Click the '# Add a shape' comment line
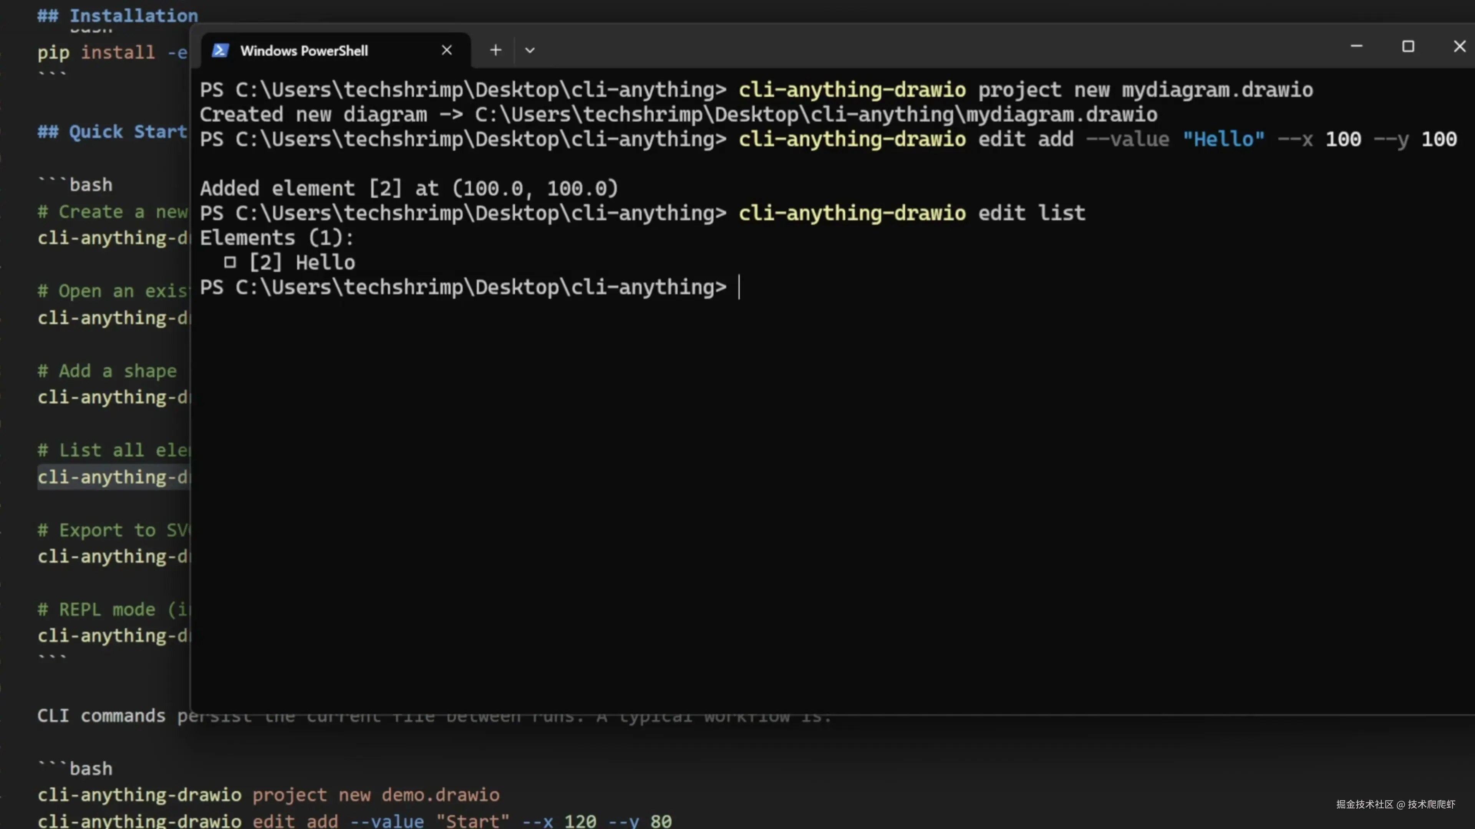 [x=106, y=371]
